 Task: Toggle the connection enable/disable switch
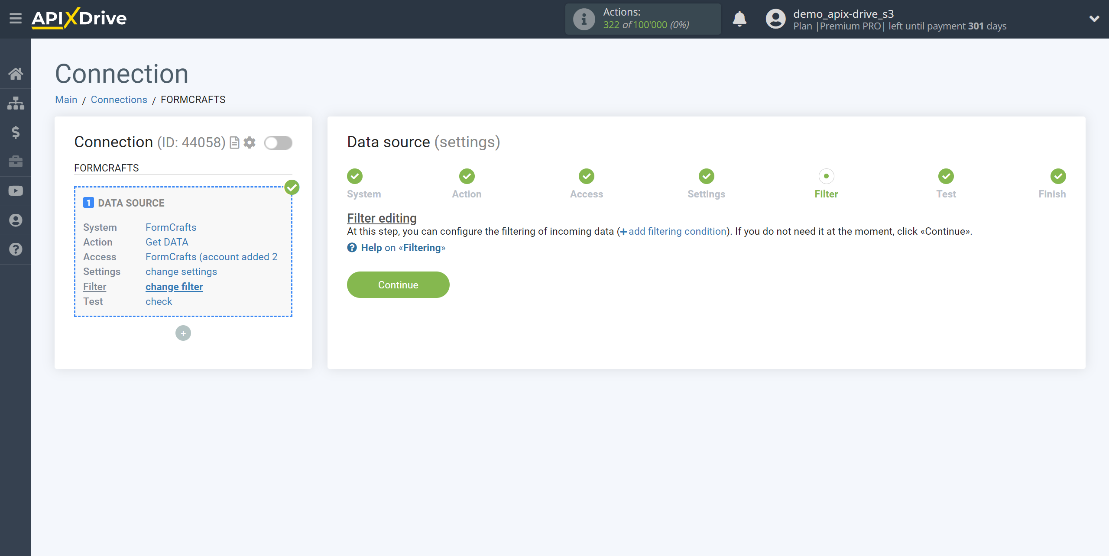tap(277, 142)
